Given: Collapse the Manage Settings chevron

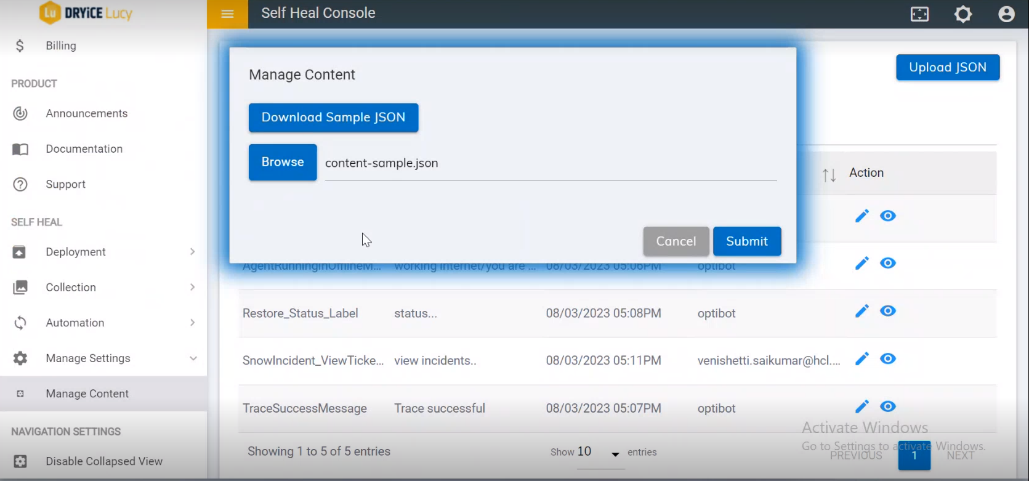Looking at the screenshot, I should click(x=193, y=358).
